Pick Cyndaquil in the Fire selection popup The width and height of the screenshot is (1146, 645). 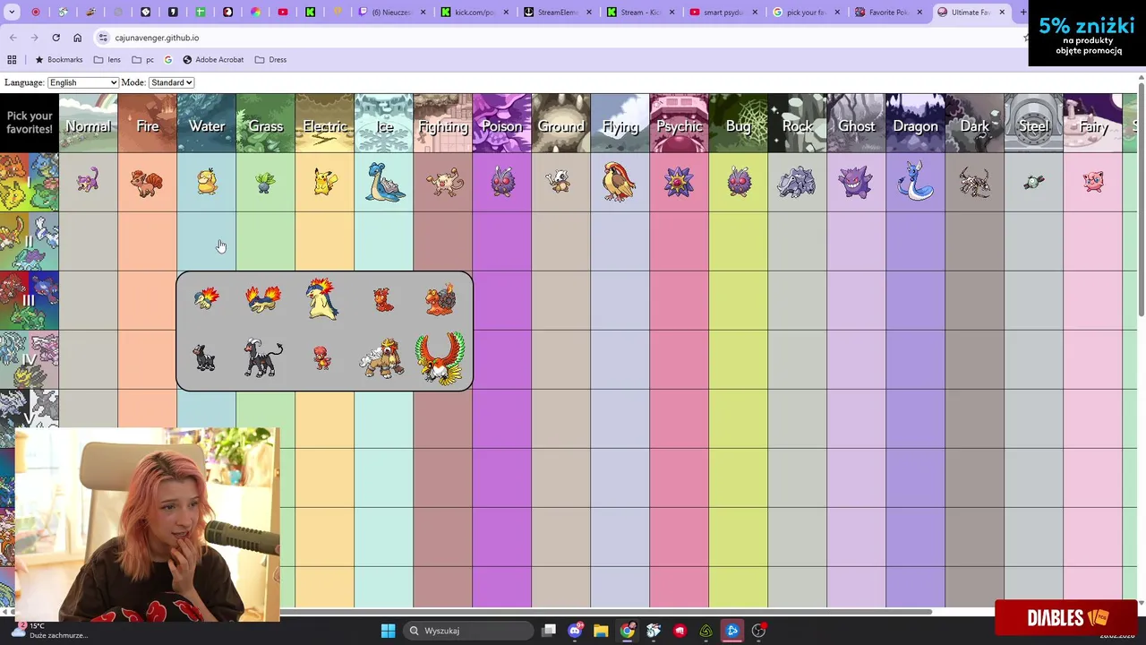pyautogui.click(x=206, y=300)
